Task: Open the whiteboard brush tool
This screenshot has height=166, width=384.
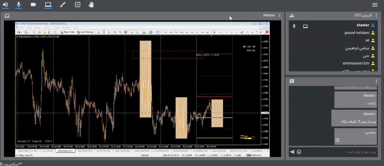Action: pyautogui.click(x=63, y=5)
